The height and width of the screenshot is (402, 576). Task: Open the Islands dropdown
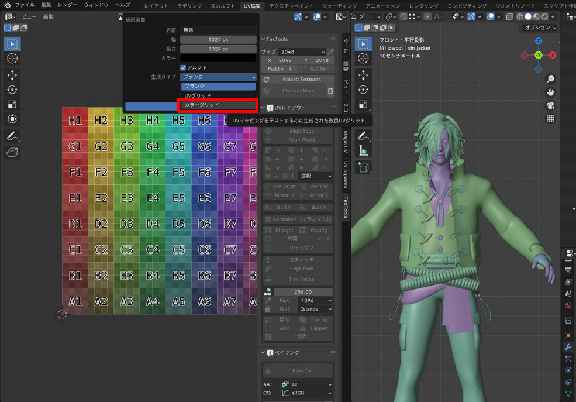[316, 309]
